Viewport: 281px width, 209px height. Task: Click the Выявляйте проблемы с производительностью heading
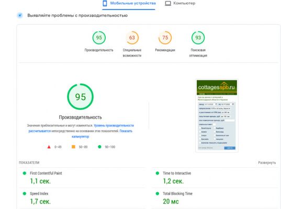[77, 15]
